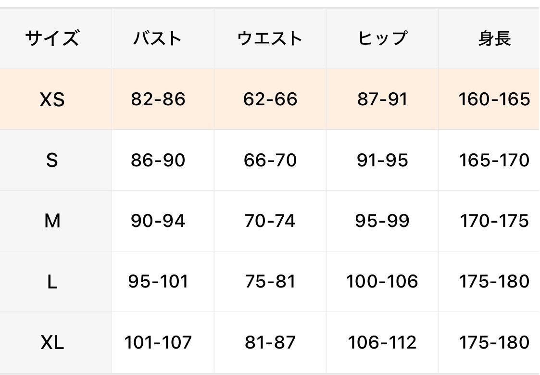Click the hip value 106-112

382,342
